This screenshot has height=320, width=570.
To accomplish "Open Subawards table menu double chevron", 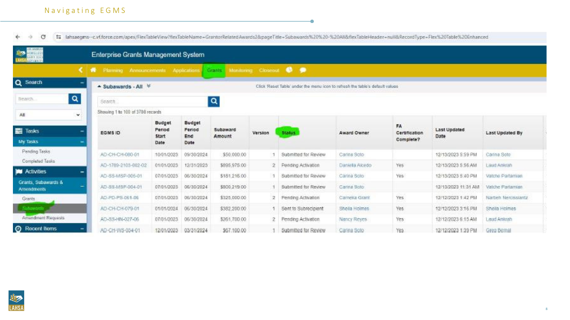I will 149,86.
